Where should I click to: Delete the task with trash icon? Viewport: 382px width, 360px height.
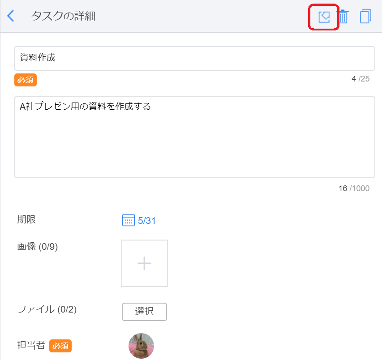coord(343,17)
